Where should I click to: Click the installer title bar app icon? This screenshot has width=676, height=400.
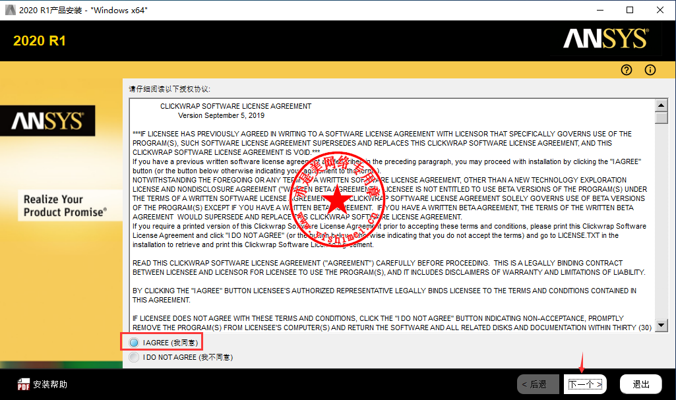pos(10,10)
